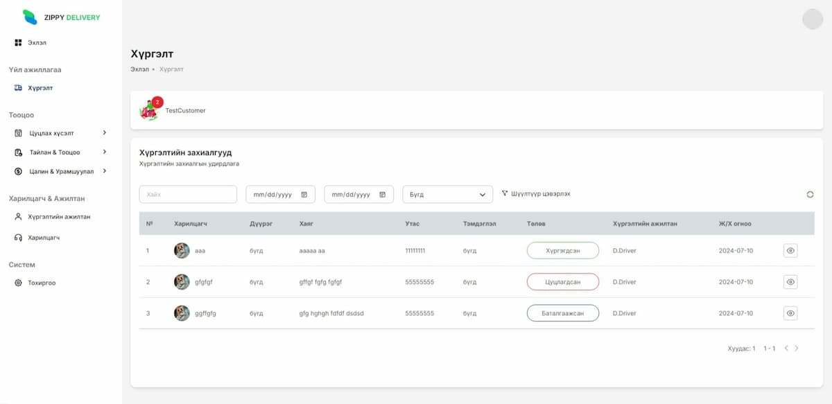Open the Бүгд status filter dropdown

pos(447,195)
